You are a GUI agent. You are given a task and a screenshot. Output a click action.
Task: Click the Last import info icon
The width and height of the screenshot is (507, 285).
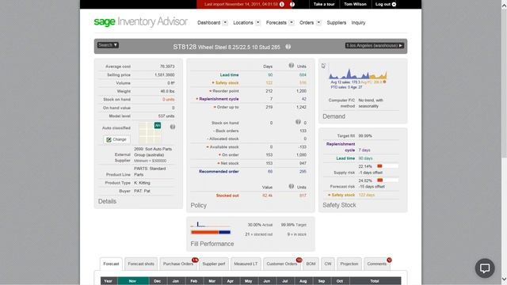click(282, 4)
